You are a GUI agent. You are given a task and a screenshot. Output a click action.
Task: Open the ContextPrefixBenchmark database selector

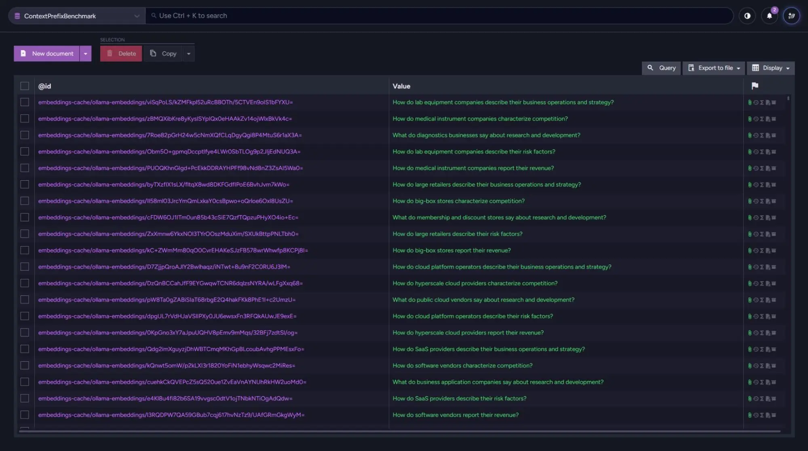click(77, 16)
